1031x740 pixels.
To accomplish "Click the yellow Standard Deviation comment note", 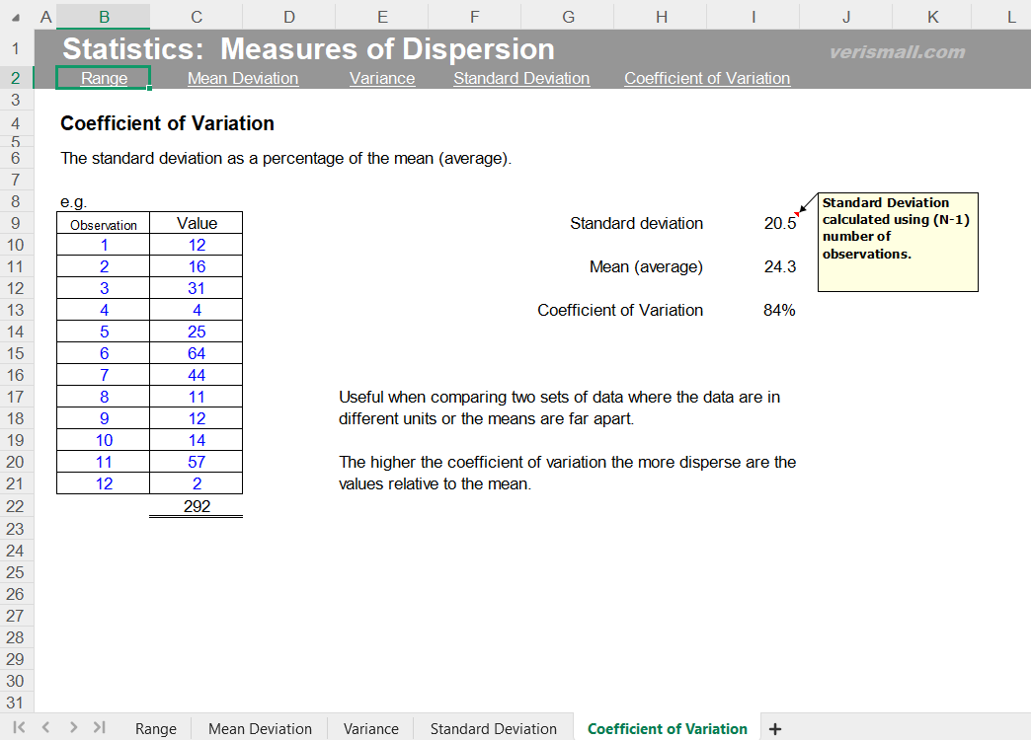I will [897, 242].
